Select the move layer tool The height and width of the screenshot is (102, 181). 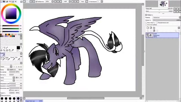(1, 50)
